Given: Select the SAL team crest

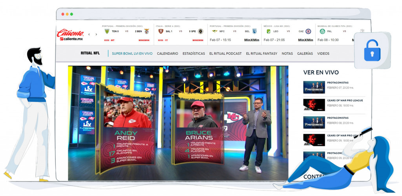Looking at the screenshot, I should pyautogui.click(x=161, y=31).
